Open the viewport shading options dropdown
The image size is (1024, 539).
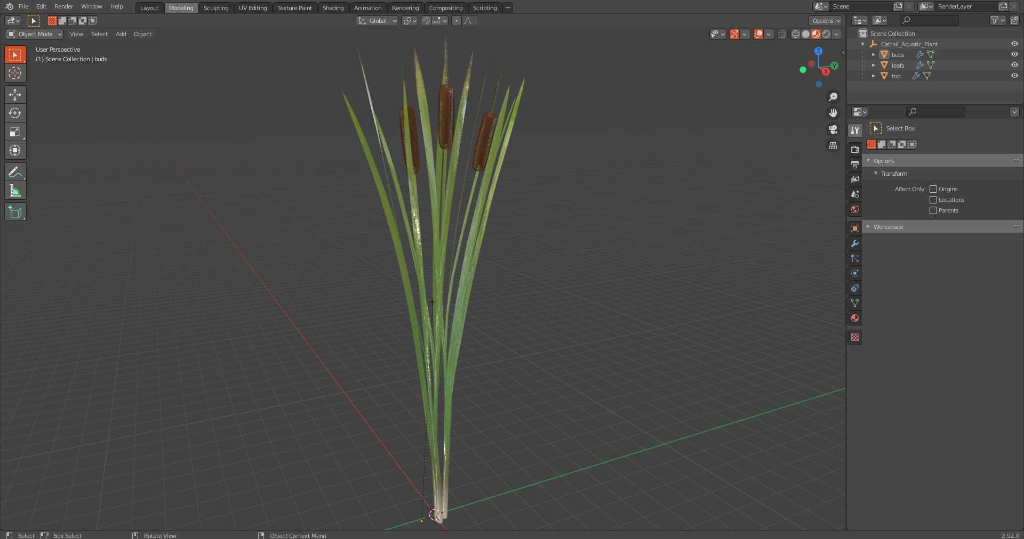coord(837,34)
